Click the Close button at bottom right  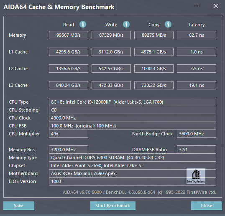[207, 206]
